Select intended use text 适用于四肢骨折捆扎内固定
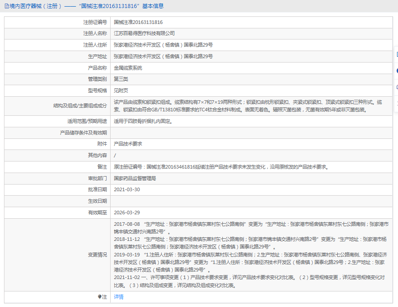Viewport: 398px width, 307px height. point(143,121)
